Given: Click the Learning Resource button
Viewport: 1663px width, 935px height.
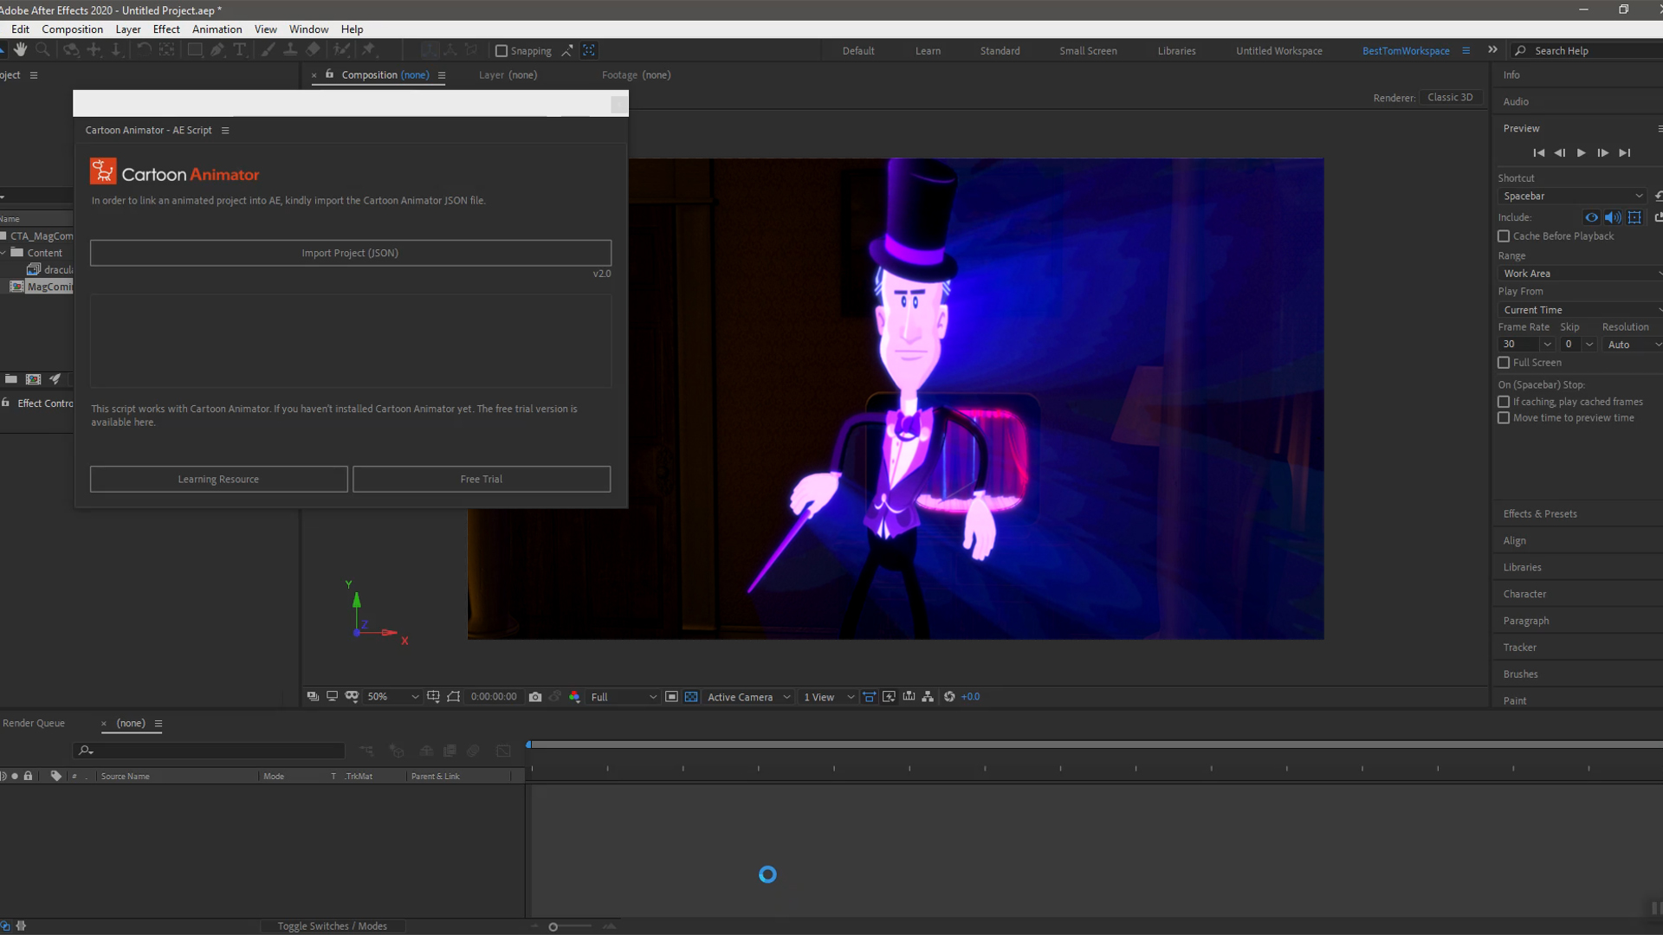Looking at the screenshot, I should tap(218, 479).
